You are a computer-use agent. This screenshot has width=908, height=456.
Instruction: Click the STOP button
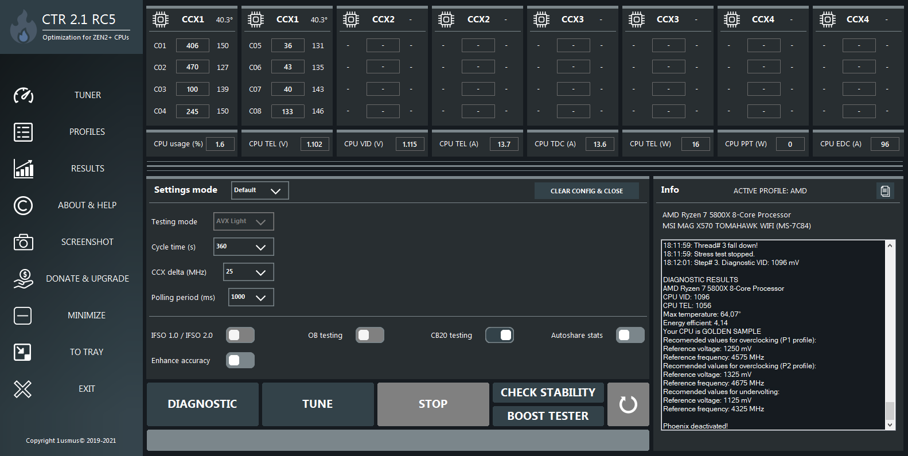pyautogui.click(x=433, y=404)
